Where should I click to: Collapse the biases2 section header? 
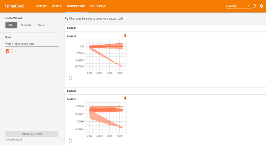pos(165,91)
